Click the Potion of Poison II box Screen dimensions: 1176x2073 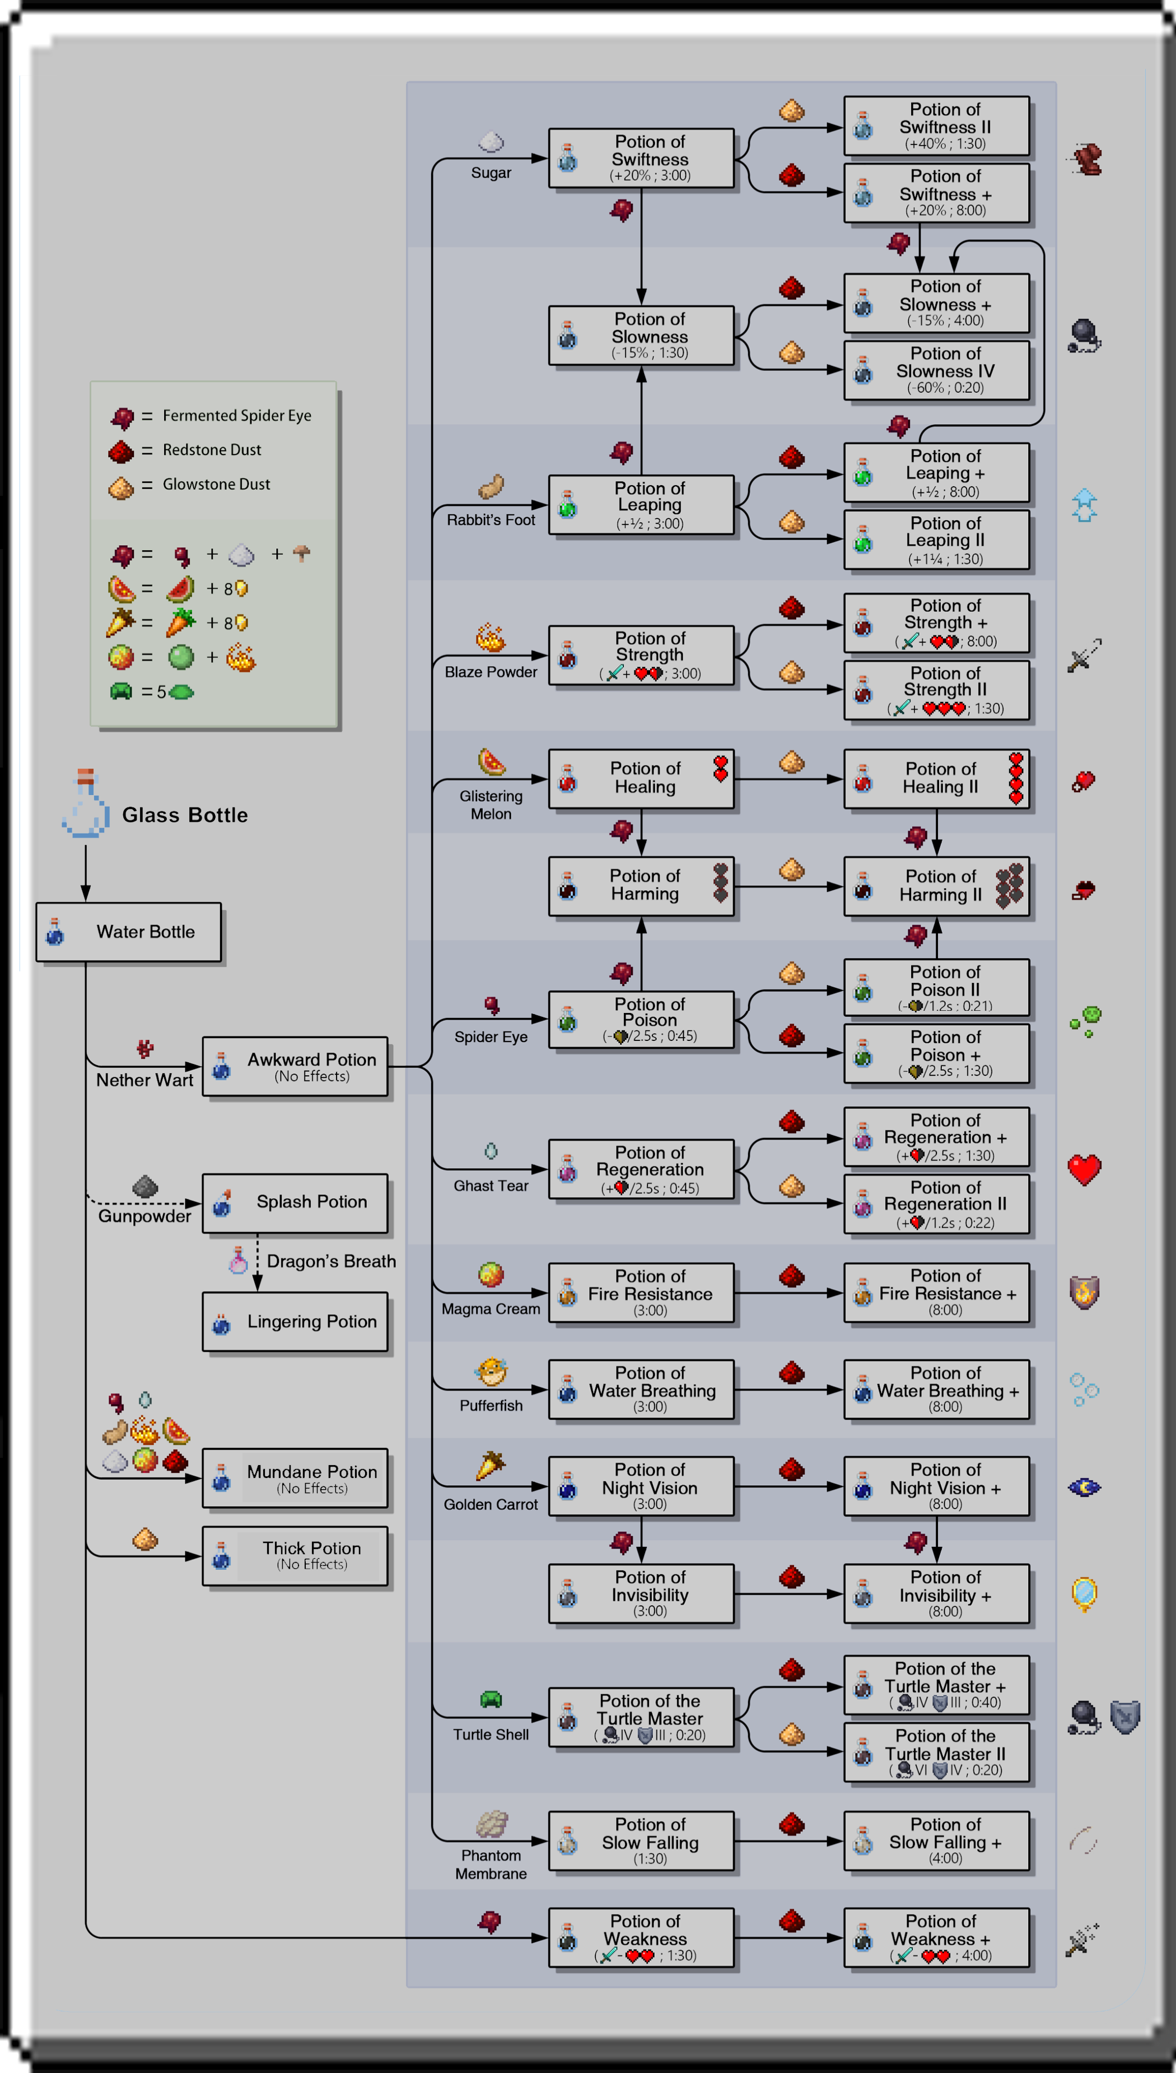(x=937, y=987)
